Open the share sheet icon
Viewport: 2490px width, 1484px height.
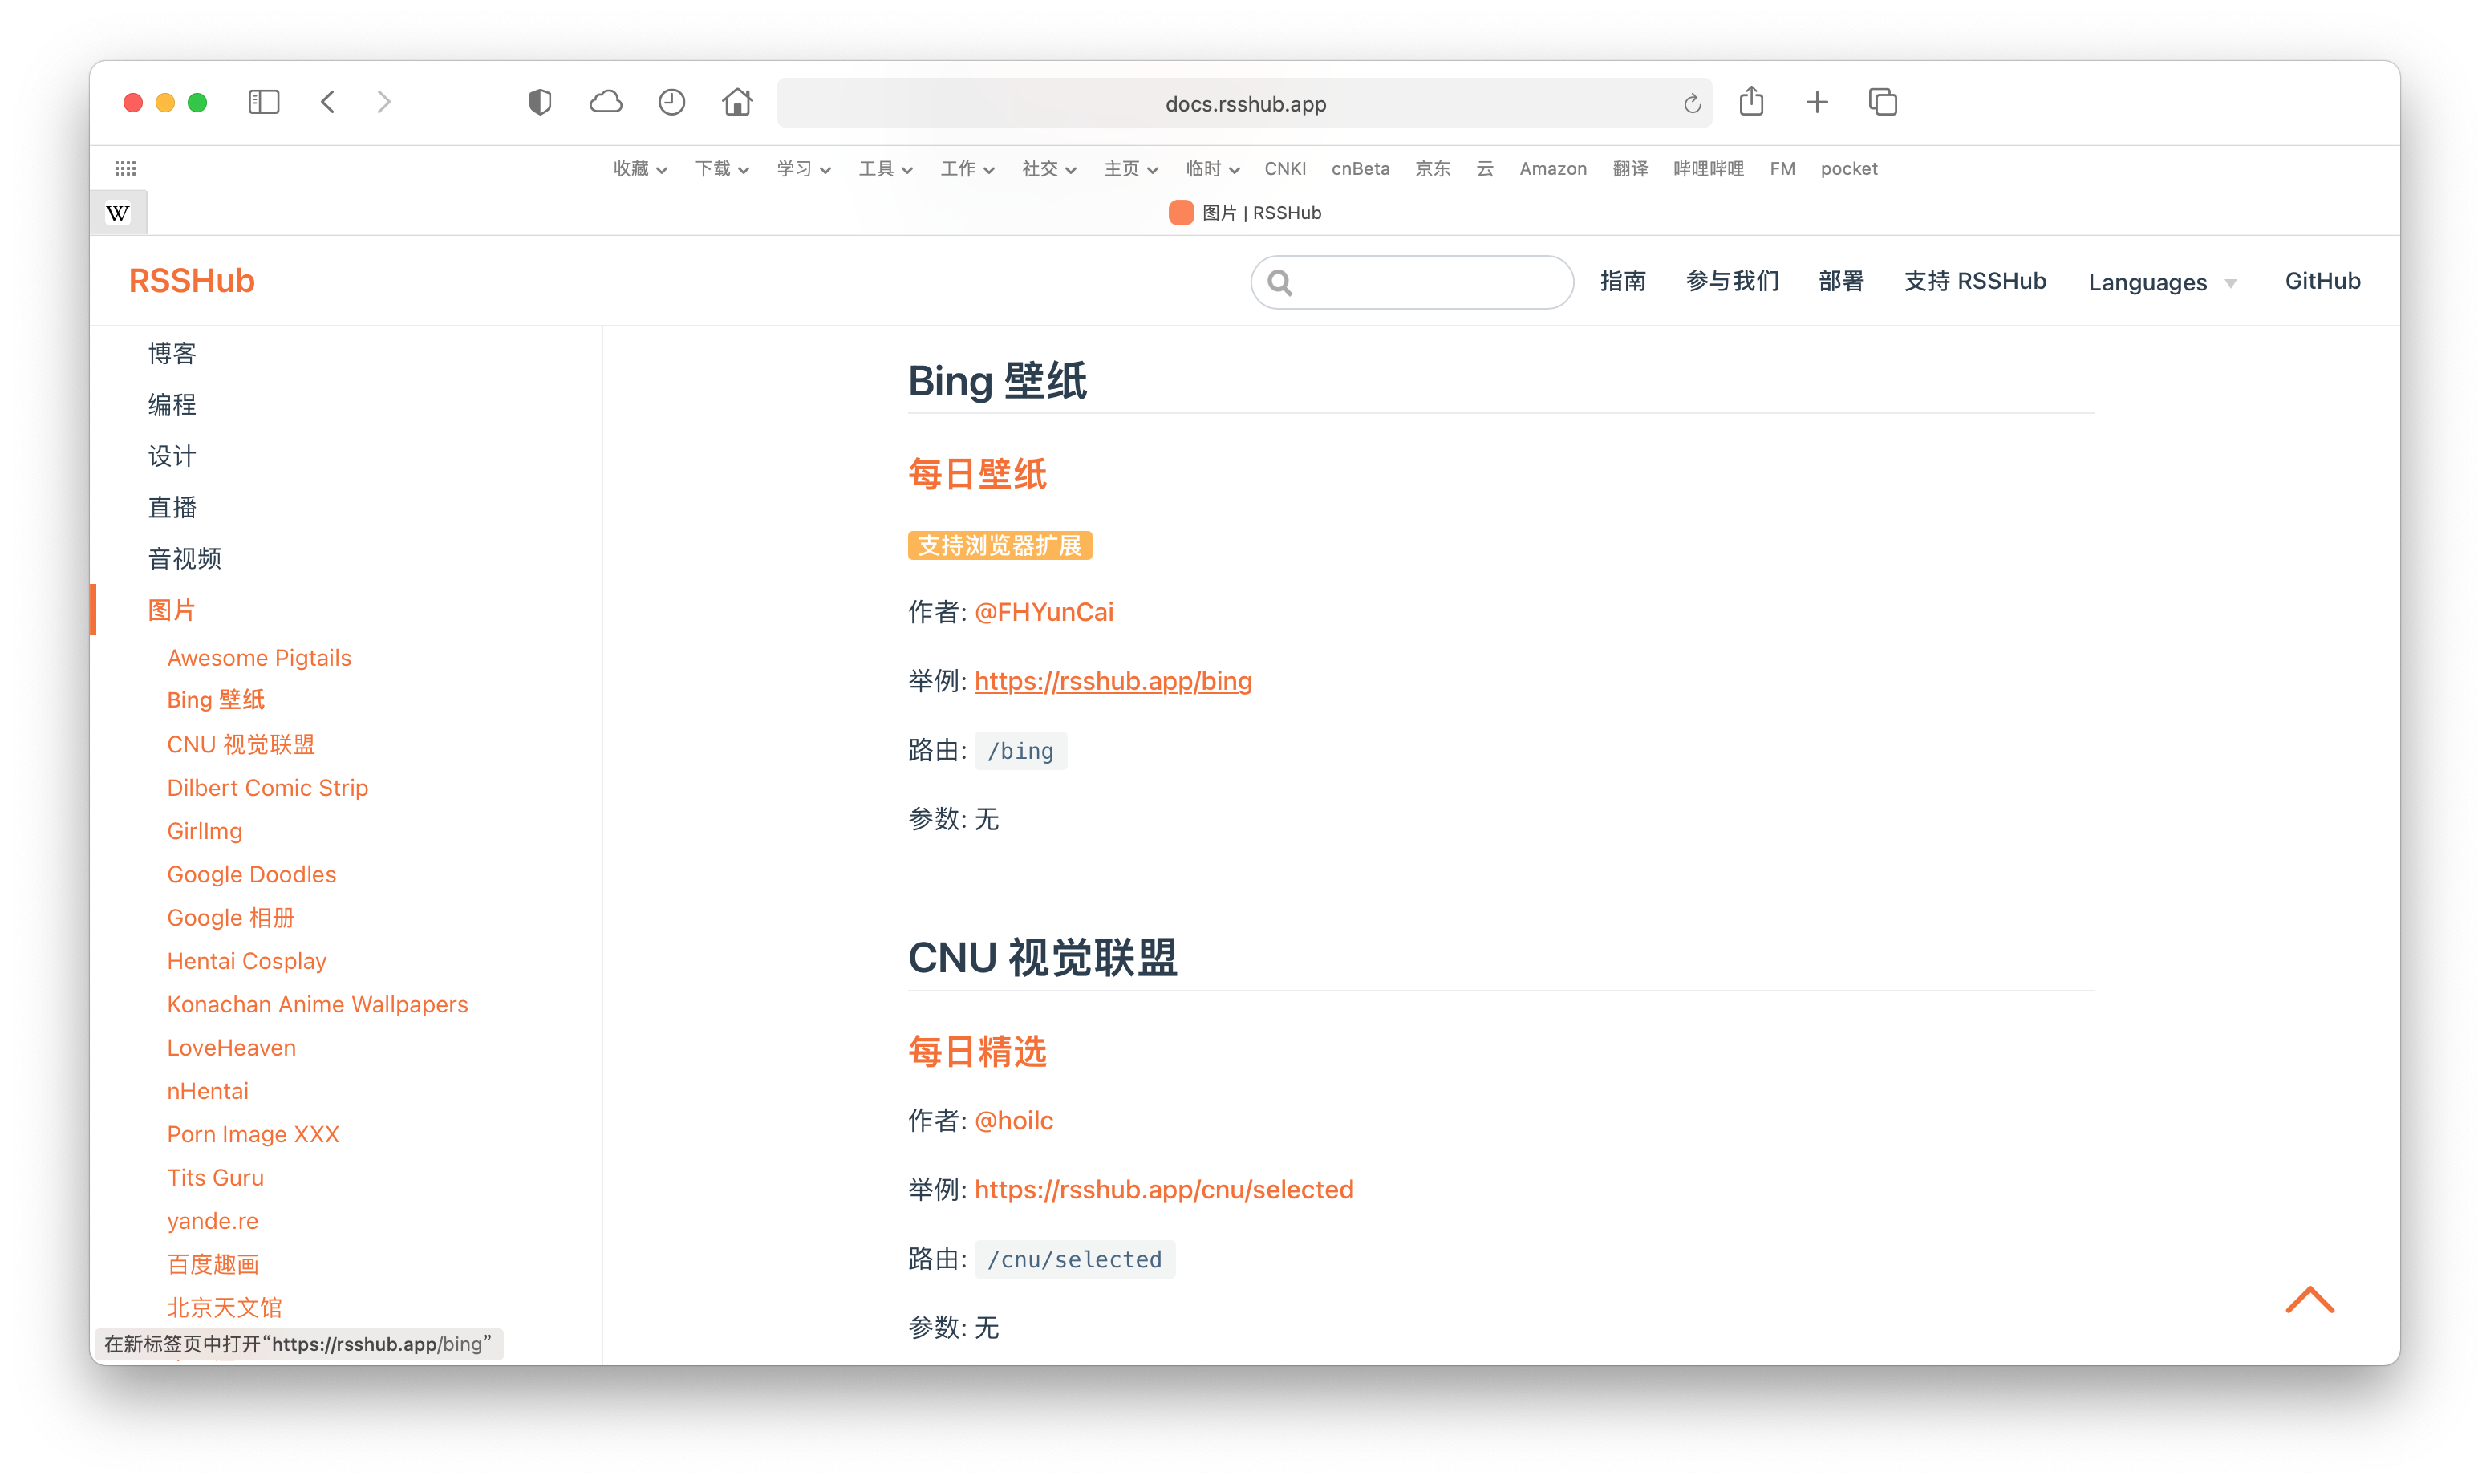(x=1751, y=102)
